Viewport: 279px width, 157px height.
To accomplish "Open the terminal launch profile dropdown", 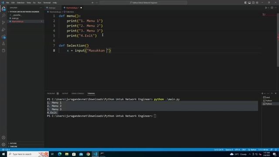I will click(x=265, y=93).
